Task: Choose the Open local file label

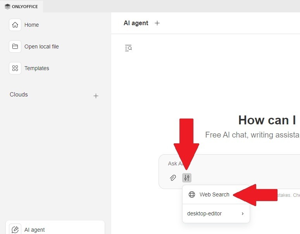Action: click(41, 46)
